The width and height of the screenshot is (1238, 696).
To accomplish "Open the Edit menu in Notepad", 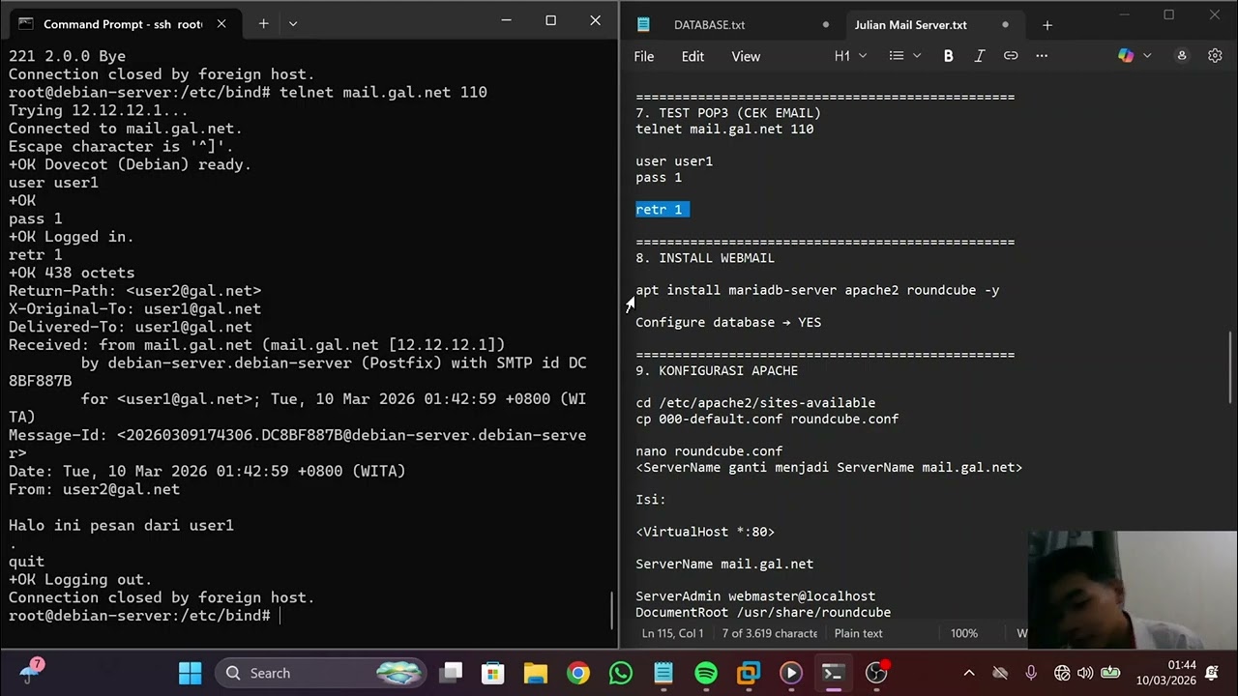I will pyautogui.click(x=693, y=56).
